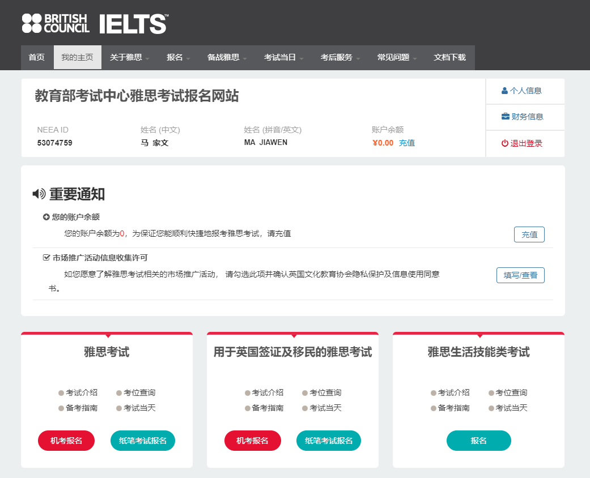
Task: Click the IELTS logo in header
Action: coord(134,24)
